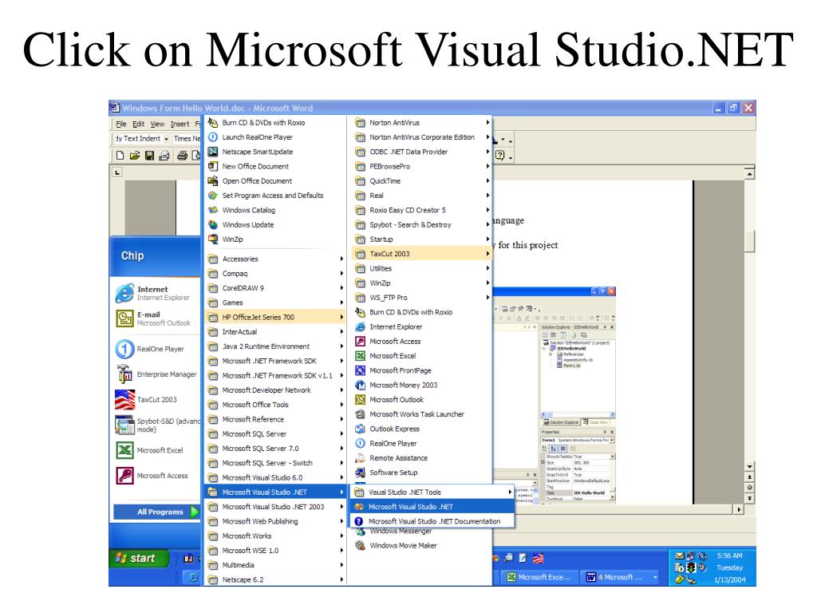Open Microsoft Visual Studio .NET Documentation
The image size is (817, 613).
[432, 521]
